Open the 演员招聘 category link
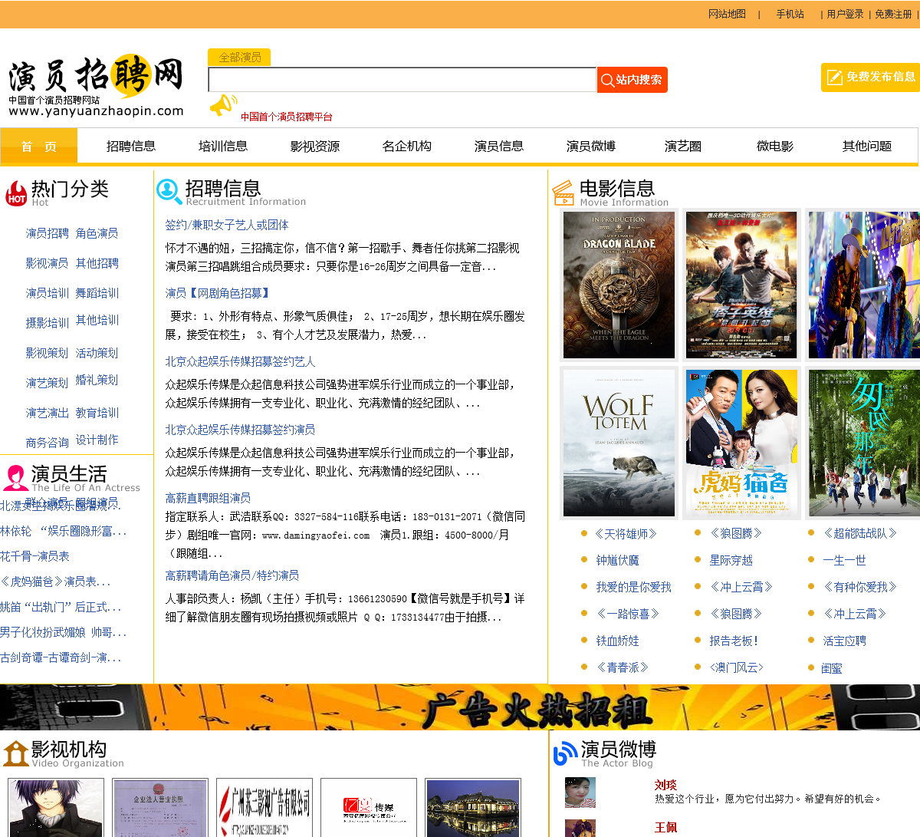 [x=47, y=233]
